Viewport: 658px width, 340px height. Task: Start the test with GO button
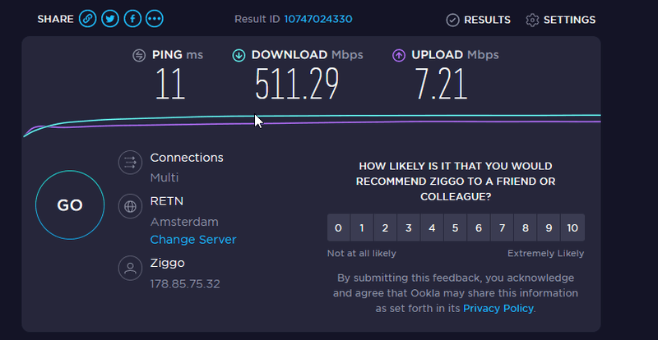click(x=70, y=205)
